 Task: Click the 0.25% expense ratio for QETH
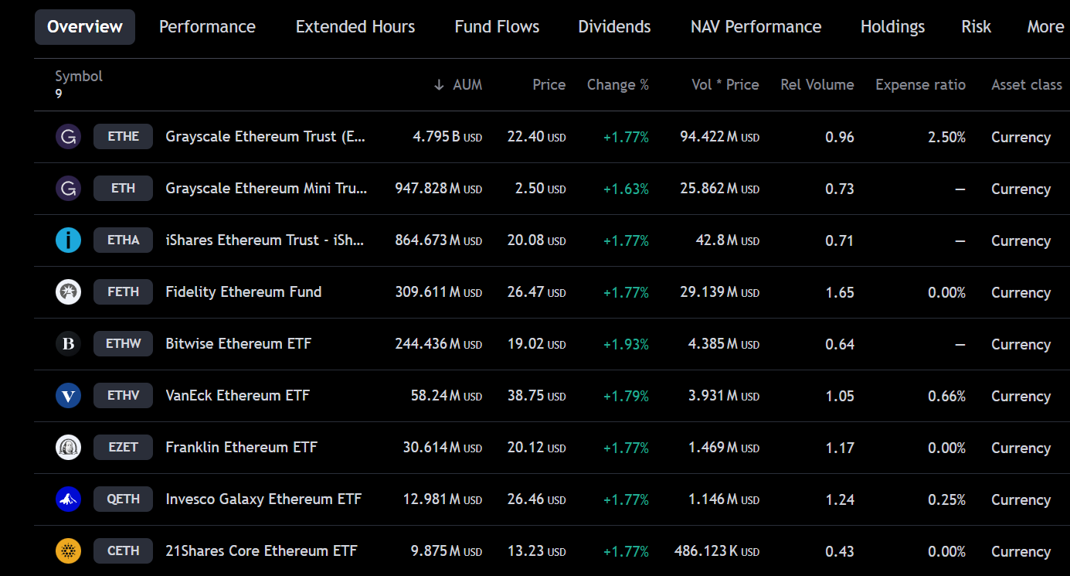(947, 499)
